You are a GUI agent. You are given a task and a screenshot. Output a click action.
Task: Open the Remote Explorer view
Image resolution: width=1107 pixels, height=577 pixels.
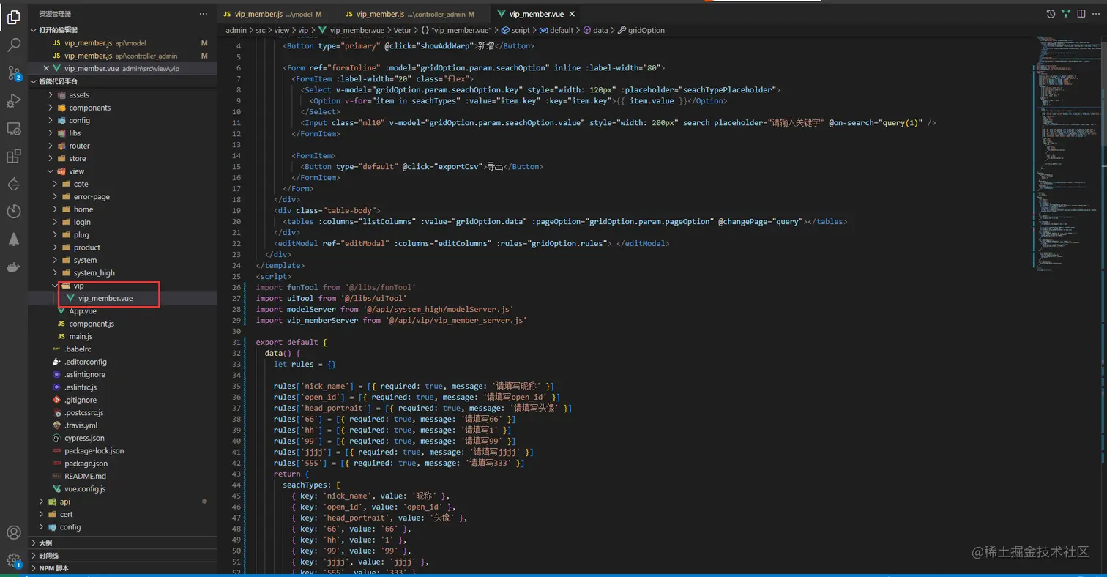tap(13, 128)
